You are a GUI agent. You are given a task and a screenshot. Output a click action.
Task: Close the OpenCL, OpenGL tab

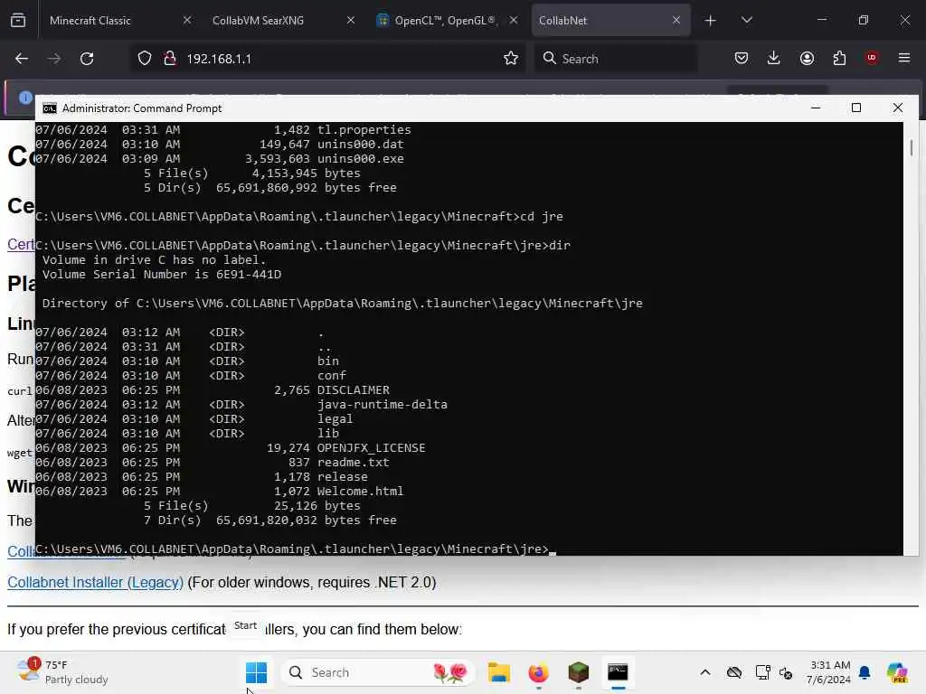click(514, 20)
